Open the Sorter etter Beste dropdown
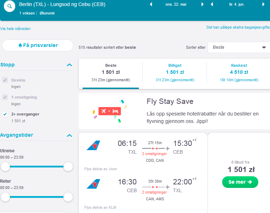 239,47
